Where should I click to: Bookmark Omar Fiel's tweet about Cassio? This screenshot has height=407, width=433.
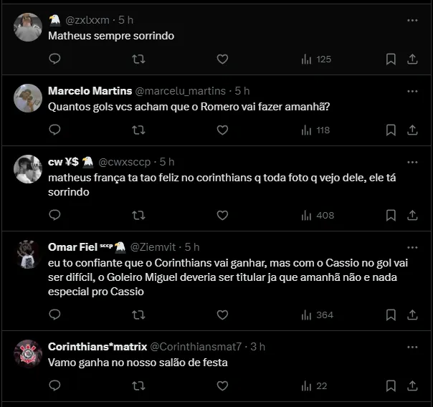click(391, 315)
